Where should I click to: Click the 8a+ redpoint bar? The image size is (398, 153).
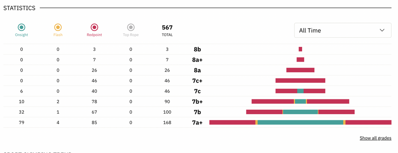pos(300,60)
